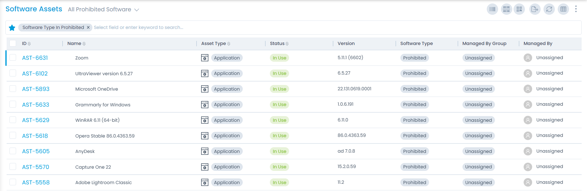This screenshot has height=191, width=587.
Task: Click the application icon in Adobe Lightroom row
Action: pos(205,183)
